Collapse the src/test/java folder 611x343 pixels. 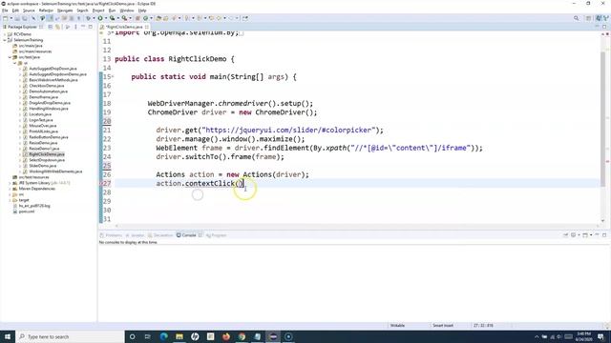pos(10,57)
